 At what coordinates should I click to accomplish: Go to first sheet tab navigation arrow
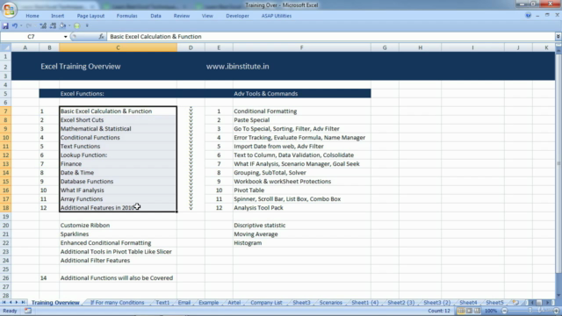(x=4, y=302)
